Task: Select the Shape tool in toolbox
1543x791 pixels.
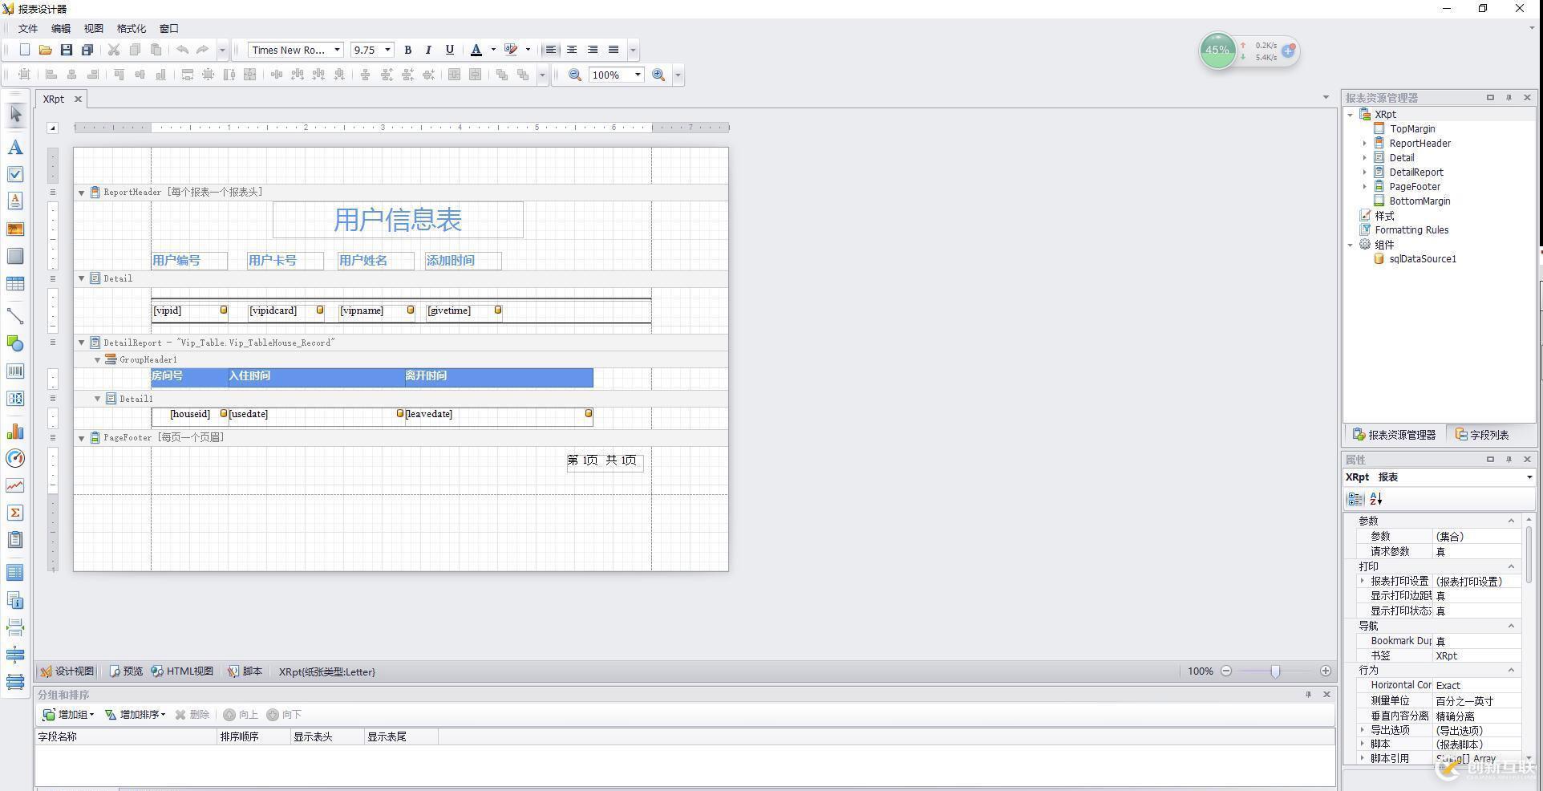Action: point(15,343)
